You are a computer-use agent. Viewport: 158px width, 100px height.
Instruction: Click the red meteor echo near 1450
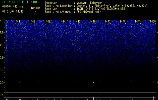(x=153, y=82)
